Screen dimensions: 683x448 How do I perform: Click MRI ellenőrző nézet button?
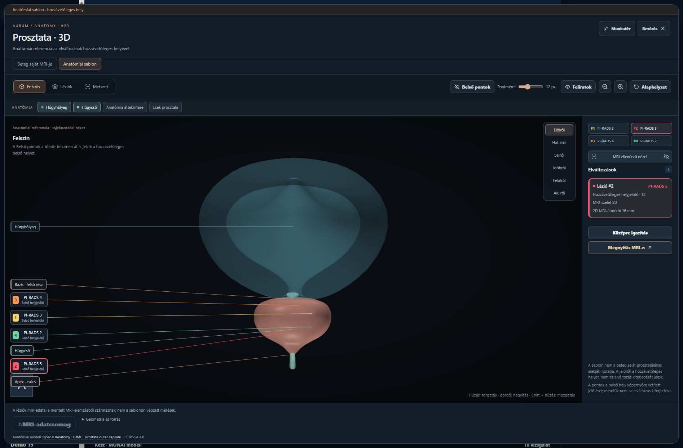(x=630, y=157)
